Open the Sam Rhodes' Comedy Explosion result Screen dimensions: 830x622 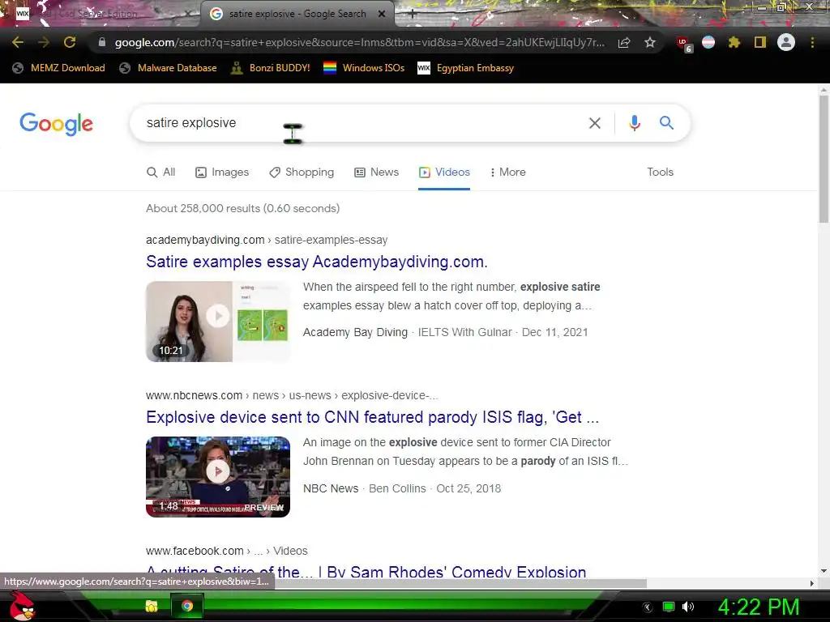(x=366, y=571)
